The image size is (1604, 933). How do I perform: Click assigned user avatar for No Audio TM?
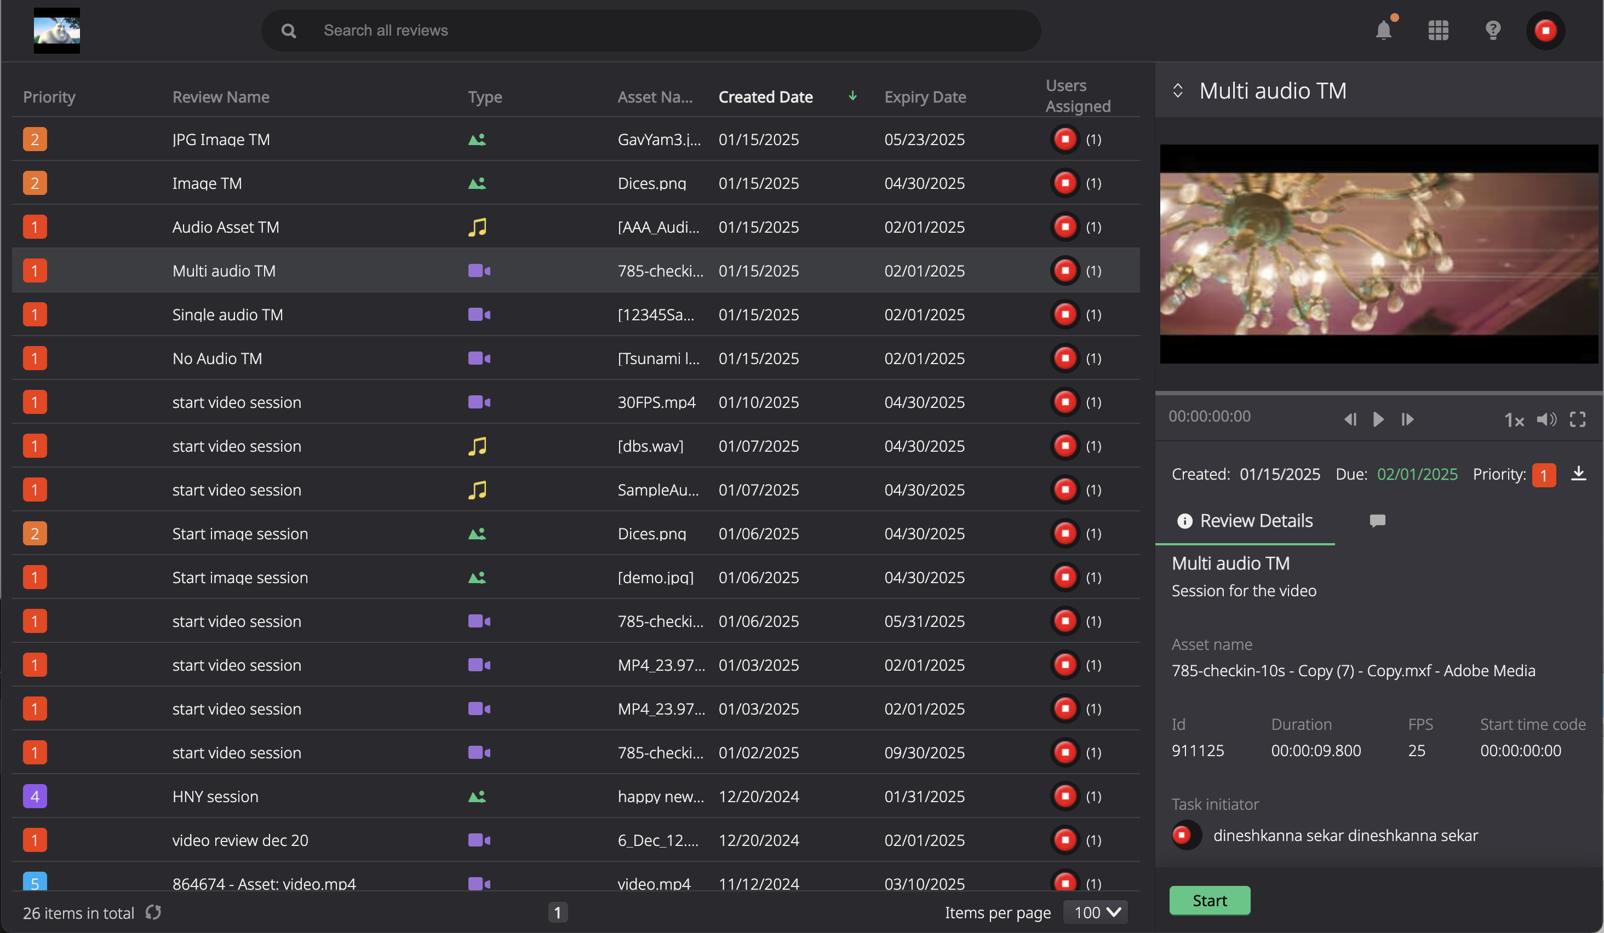tap(1065, 359)
